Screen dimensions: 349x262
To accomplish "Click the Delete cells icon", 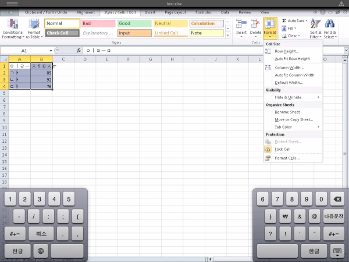I will pyautogui.click(x=255, y=24).
